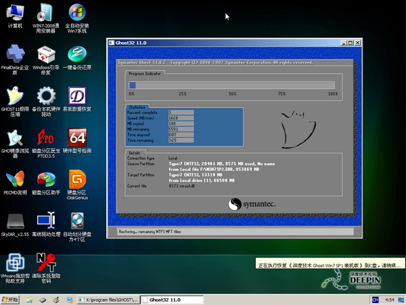Image resolution: width=406 pixels, height=305 pixels.
Task: Activate Ghost32 11.0 taskbar button
Action: pos(172,300)
